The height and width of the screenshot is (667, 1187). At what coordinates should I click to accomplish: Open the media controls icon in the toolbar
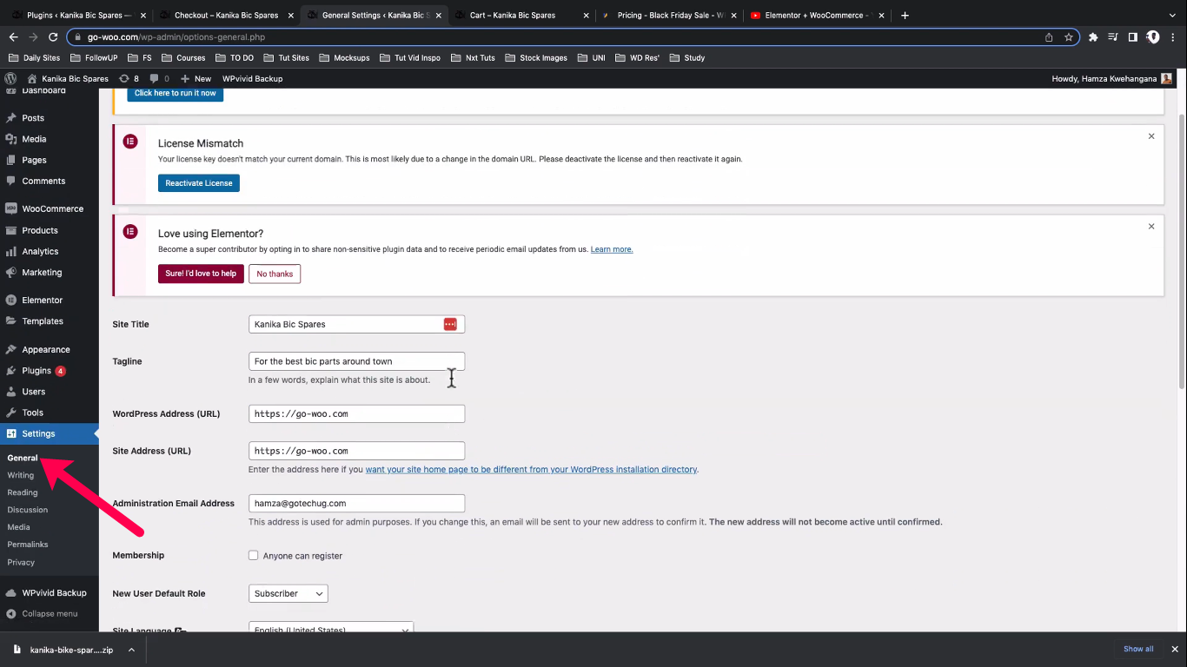coord(1113,37)
